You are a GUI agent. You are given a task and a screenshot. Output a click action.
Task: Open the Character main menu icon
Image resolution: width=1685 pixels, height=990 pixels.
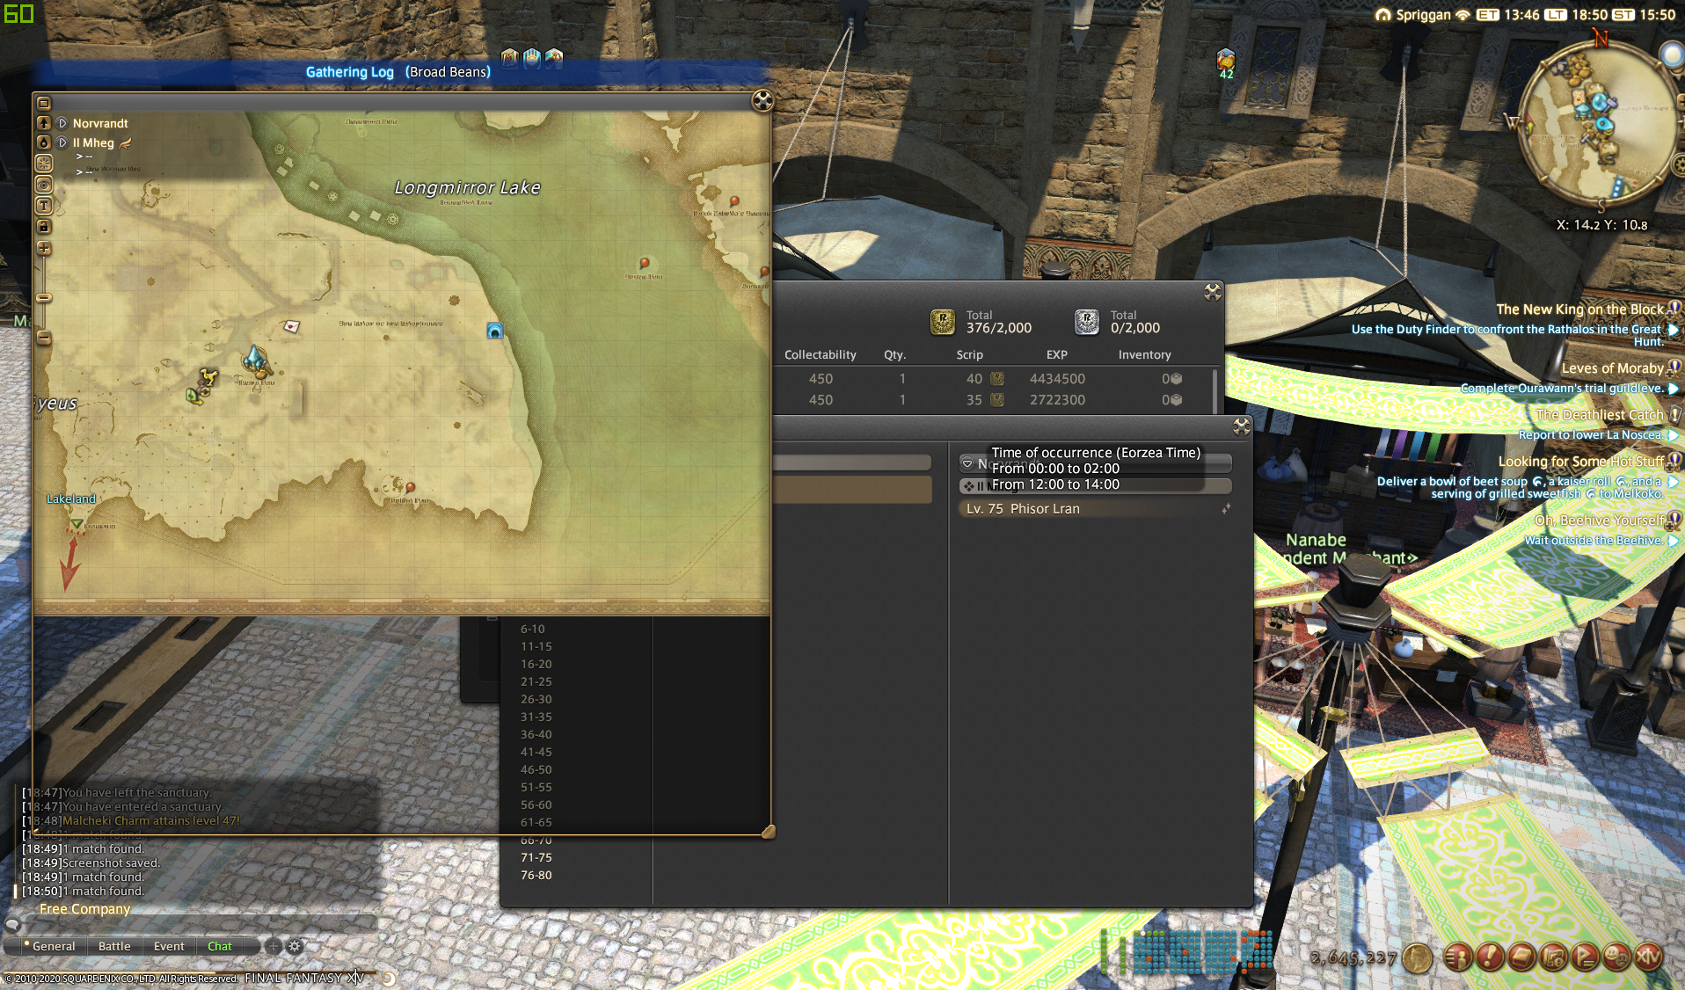coord(1458,957)
